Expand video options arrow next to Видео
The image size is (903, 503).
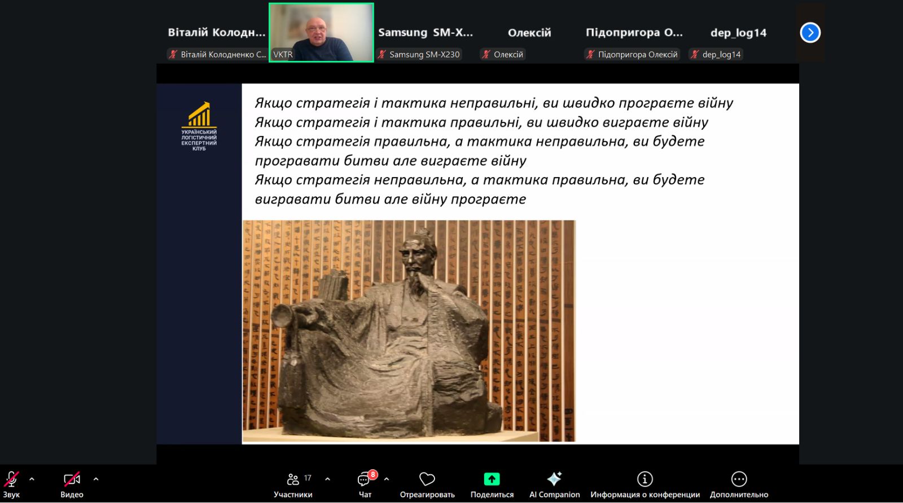pyautogui.click(x=96, y=479)
